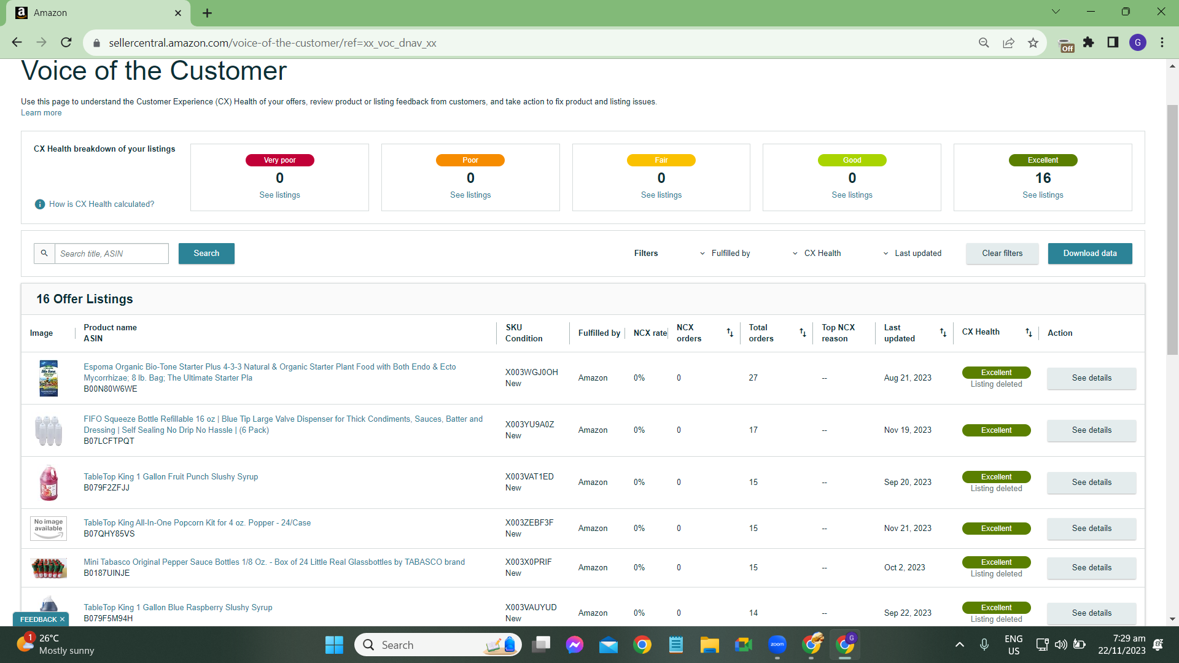Close the Amazon browser tab
The width and height of the screenshot is (1179, 663).
[178, 13]
